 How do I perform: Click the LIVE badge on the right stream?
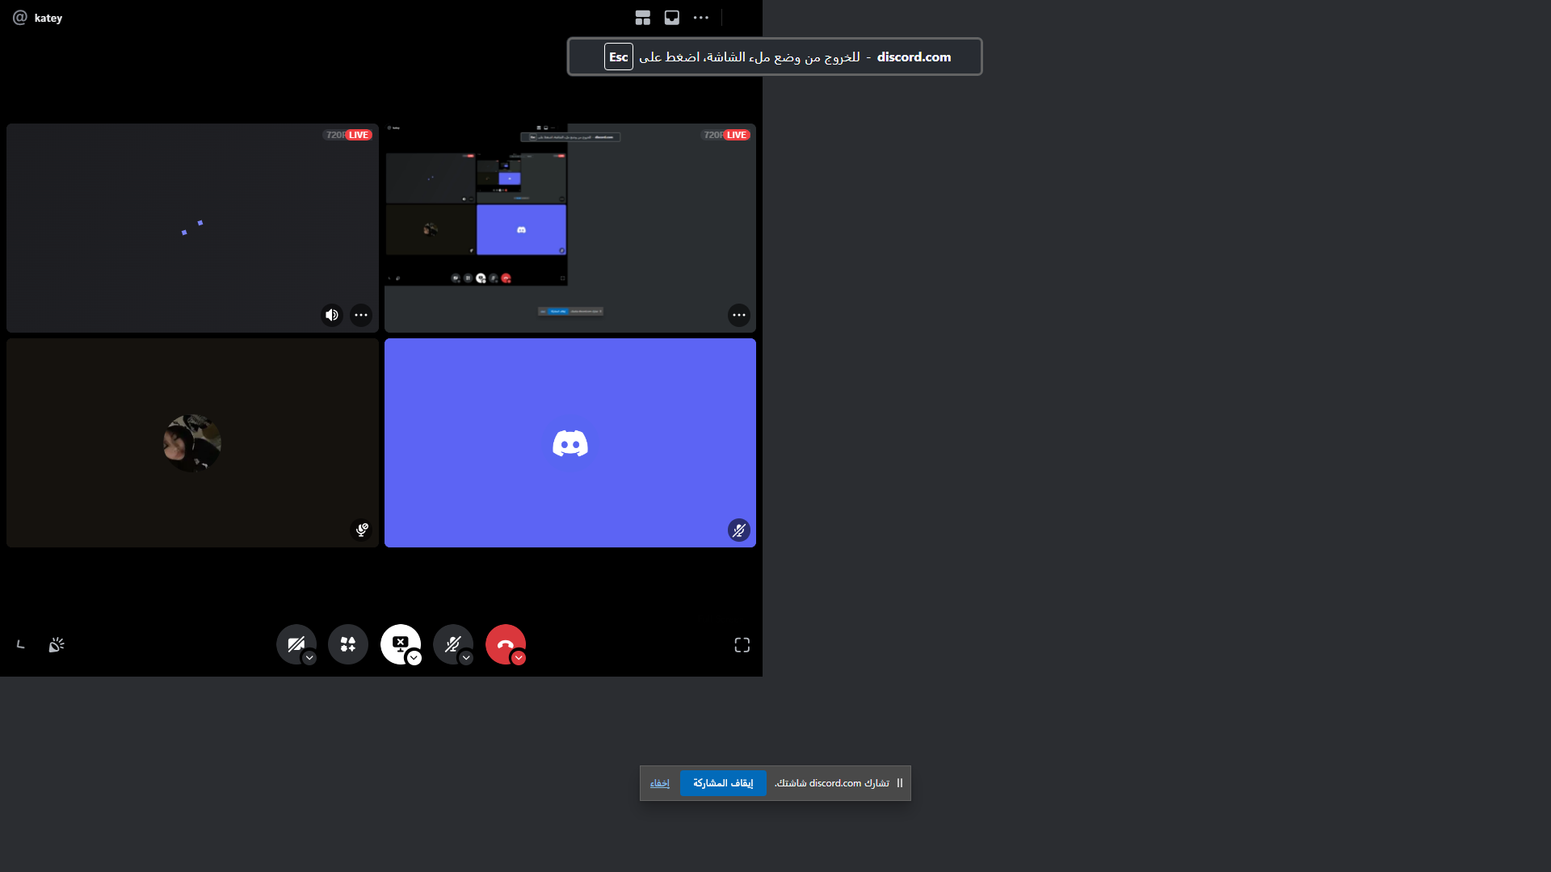(737, 135)
